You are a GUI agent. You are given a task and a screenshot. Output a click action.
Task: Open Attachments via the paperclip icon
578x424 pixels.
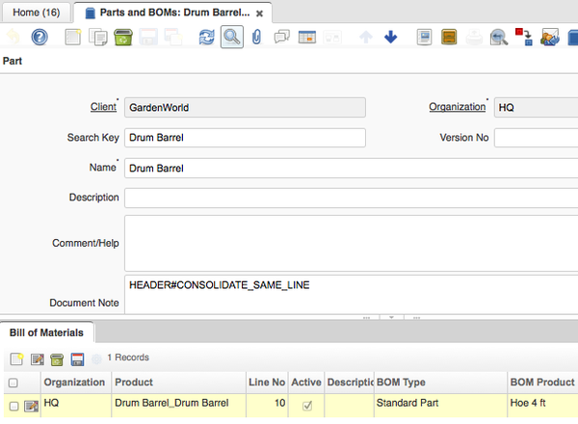(x=256, y=38)
